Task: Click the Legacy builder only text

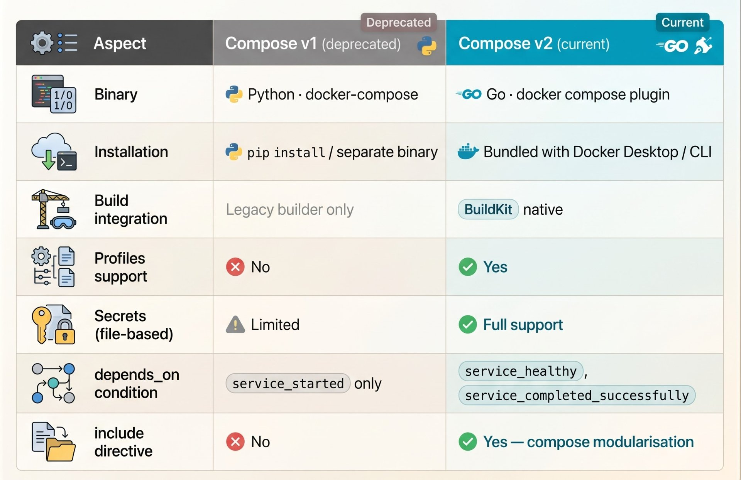Action: coord(290,209)
